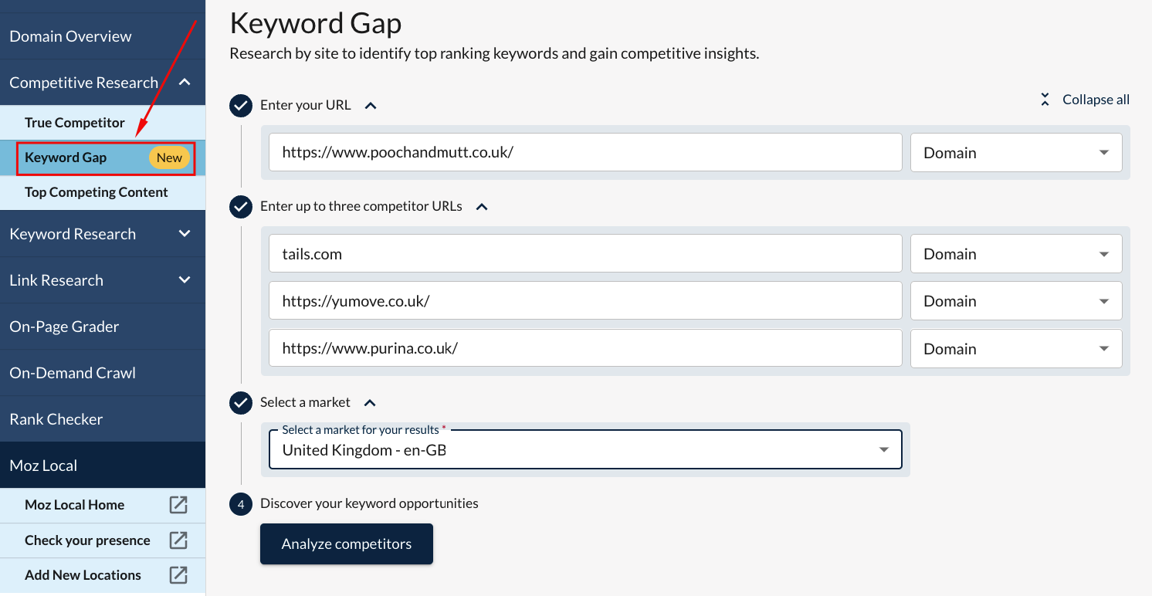Click the Enter your URL checkmark icon
Image resolution: width=1152 pixels, height=596 pixels.
pos(241,105)
